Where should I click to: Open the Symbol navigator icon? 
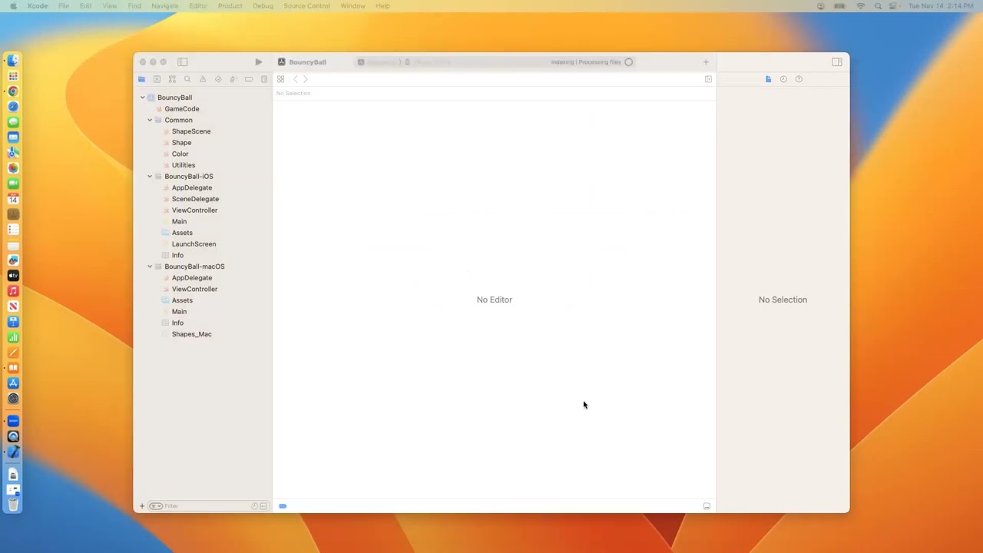click(x=172, y=79)
